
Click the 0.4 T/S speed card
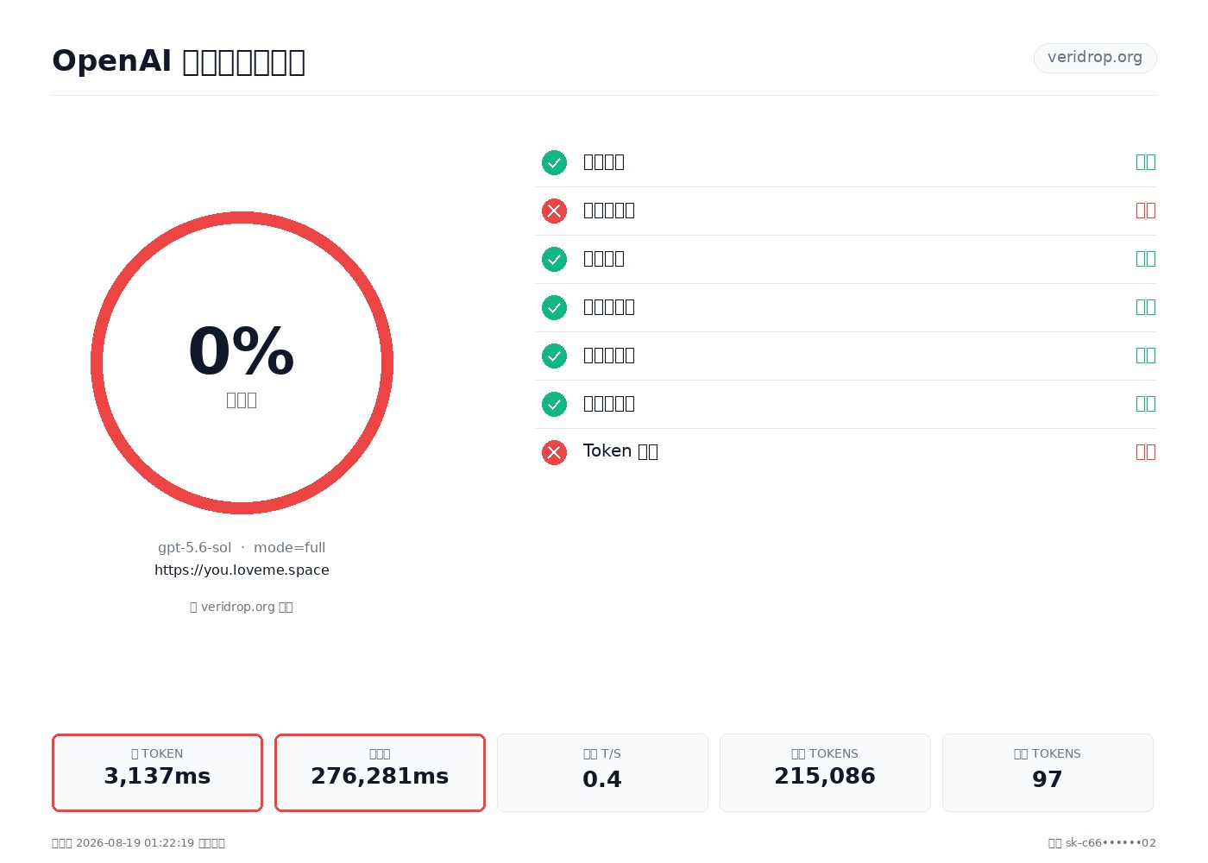pos(602,772)
